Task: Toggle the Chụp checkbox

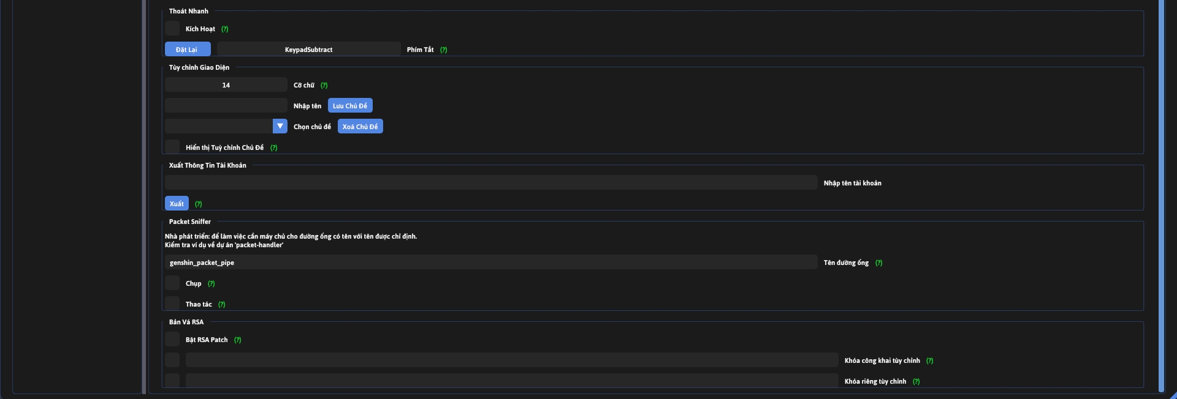Action: (172, 283)
